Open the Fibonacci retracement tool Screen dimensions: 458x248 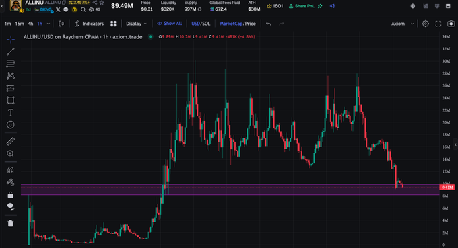coord(11,64)
